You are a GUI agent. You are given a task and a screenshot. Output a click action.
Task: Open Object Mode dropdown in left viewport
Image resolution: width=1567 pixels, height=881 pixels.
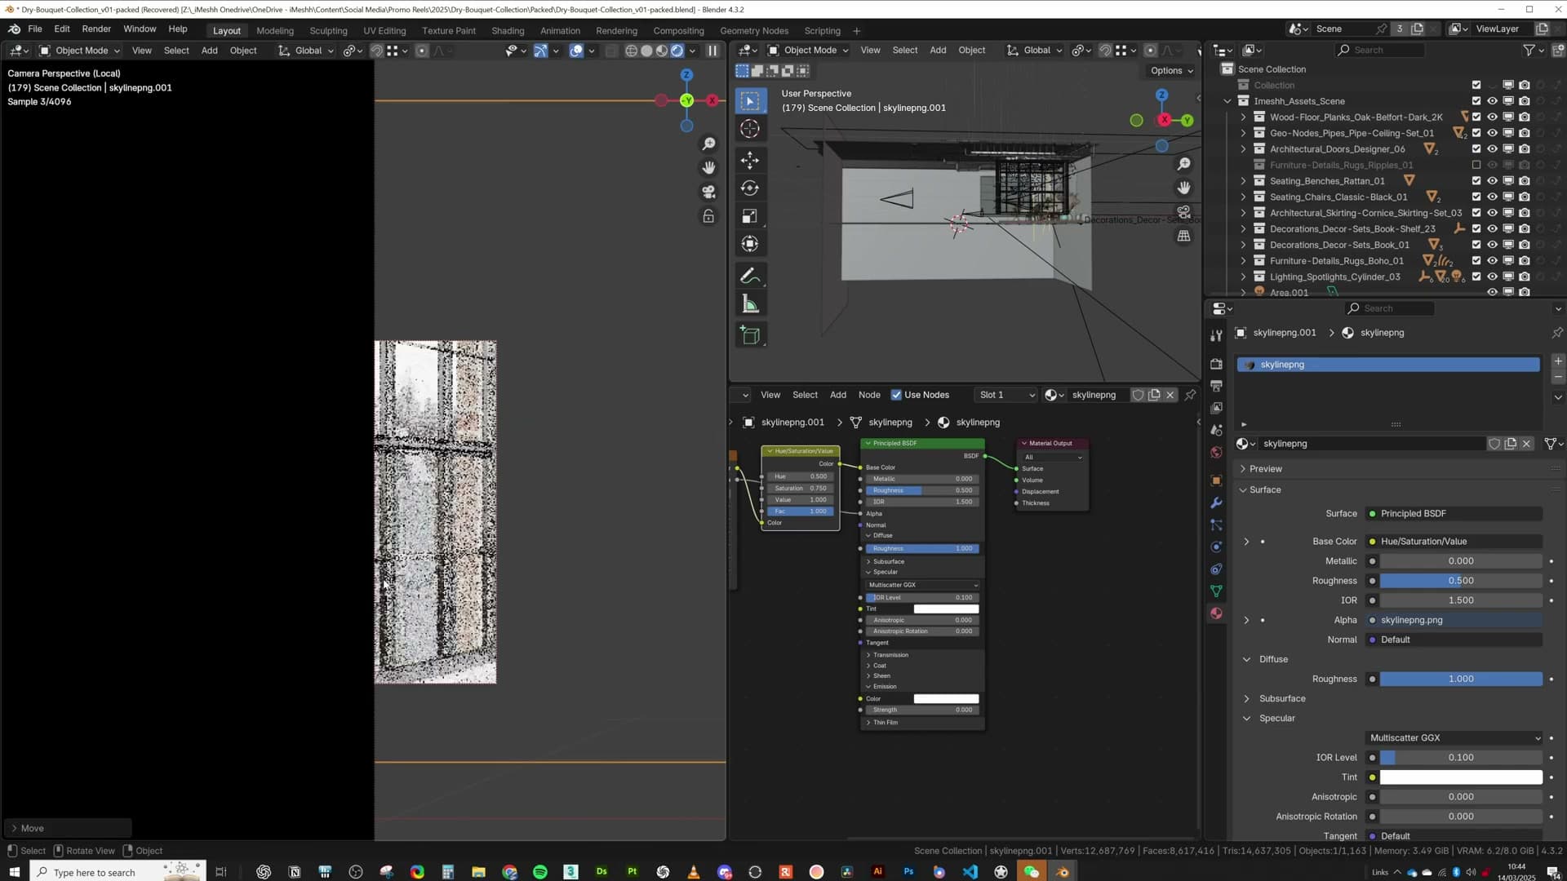pyautogui.click(x=79, y=51)
